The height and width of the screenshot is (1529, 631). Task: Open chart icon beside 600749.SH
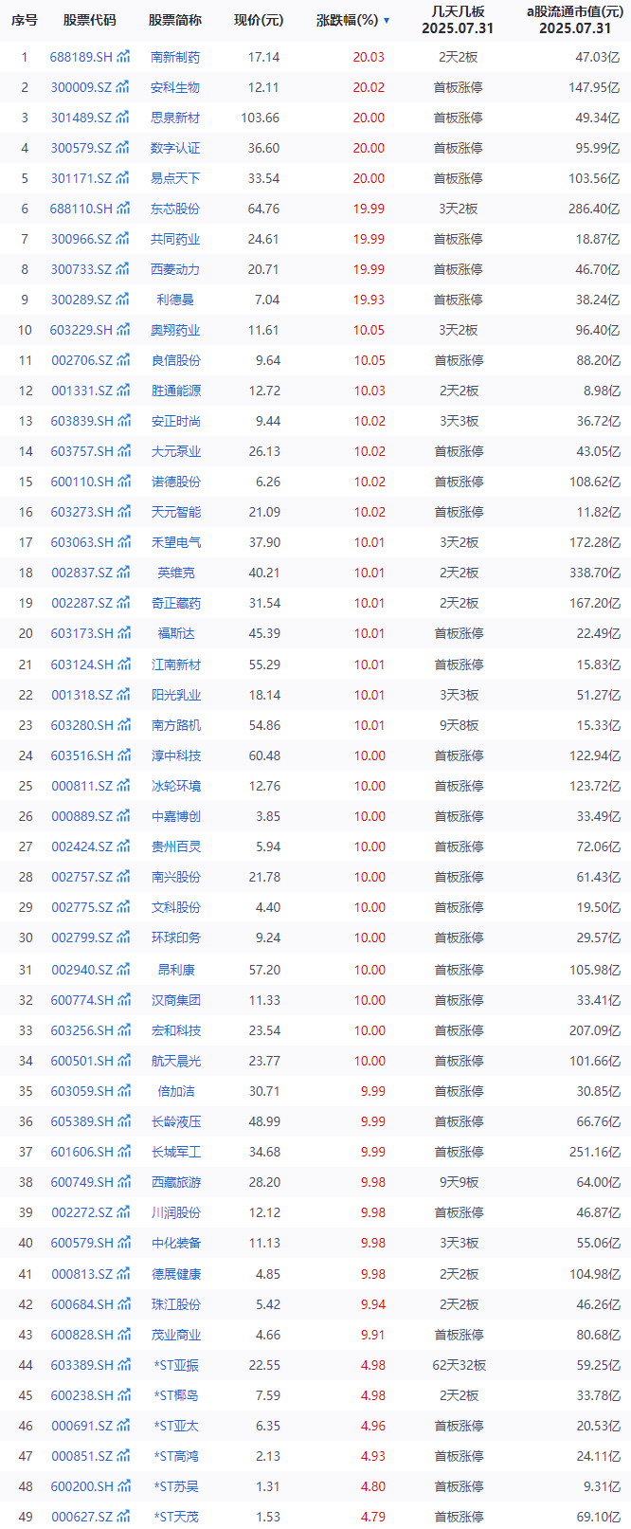pyautogui.click(x=123, y=1182)
